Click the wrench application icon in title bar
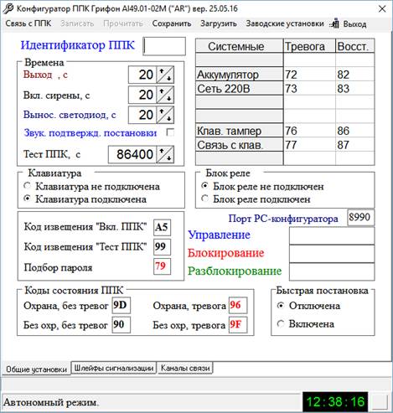This screenshot has width=393, height=413. pos(8,8)
